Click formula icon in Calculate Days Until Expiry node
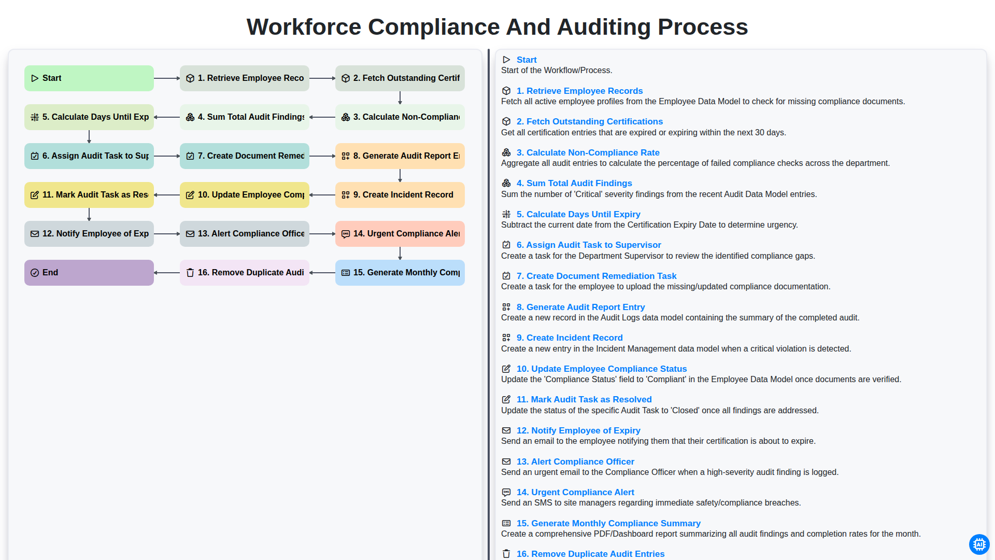Image resolution: width=995 pixels, height=560 pixels. [x=35, y=117]
